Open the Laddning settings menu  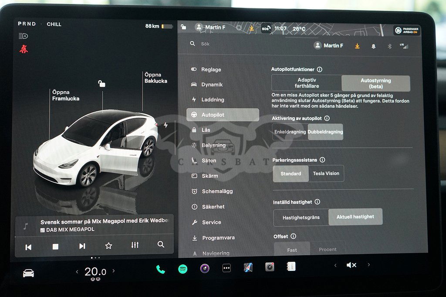pyautogui.click(x=213, y=100)
